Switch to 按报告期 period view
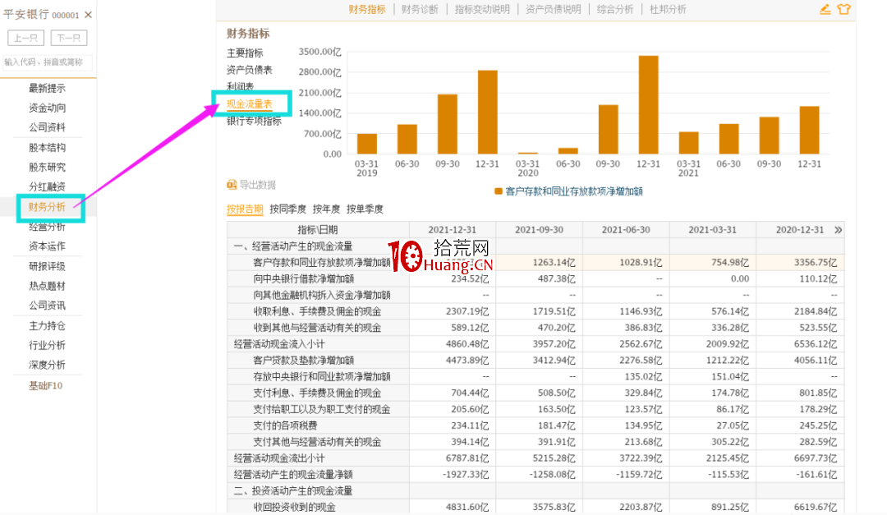The image size is (887, 515). 245,209
